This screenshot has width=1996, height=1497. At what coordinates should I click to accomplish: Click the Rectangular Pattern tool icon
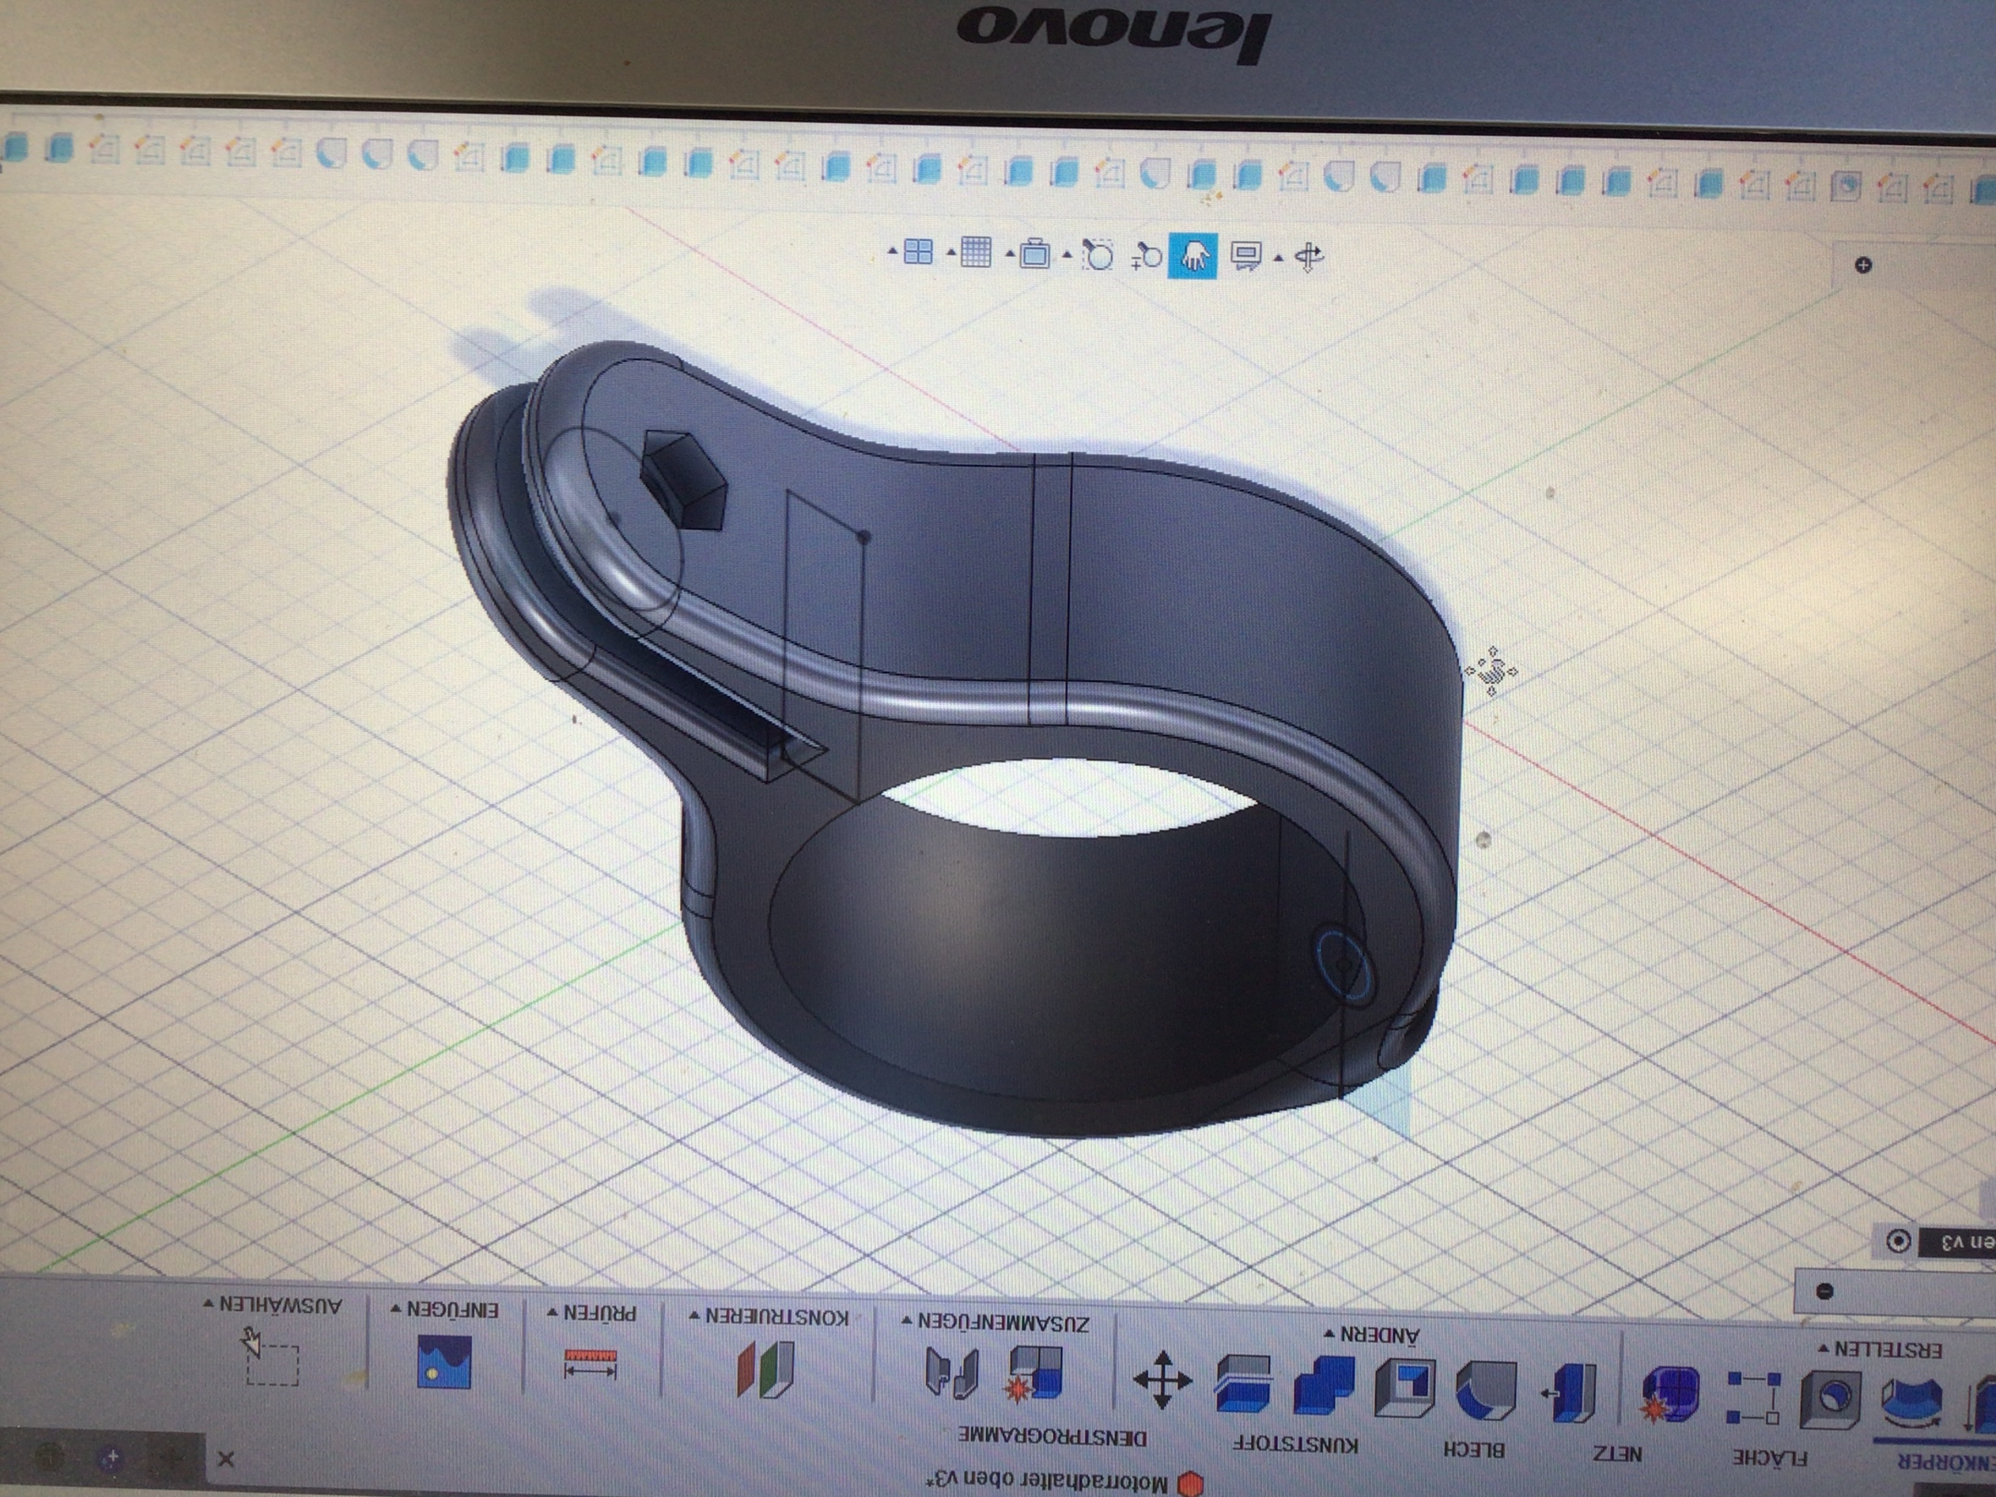click(x=1753, y=1397)
